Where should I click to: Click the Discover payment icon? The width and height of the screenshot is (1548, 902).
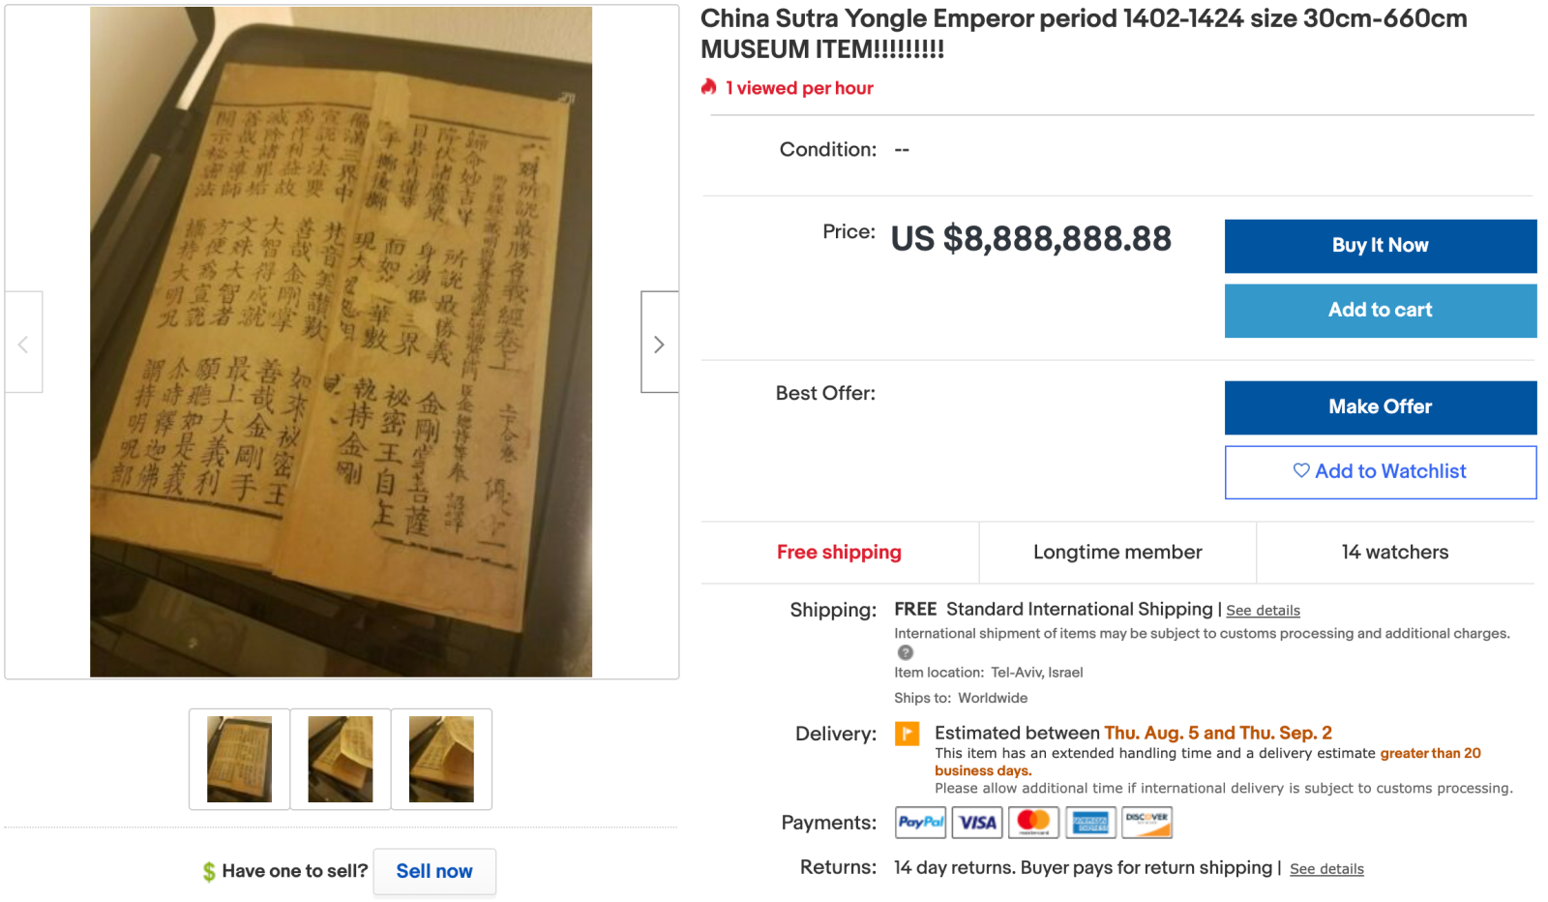pyautogui.click(x=1146, y=823)
